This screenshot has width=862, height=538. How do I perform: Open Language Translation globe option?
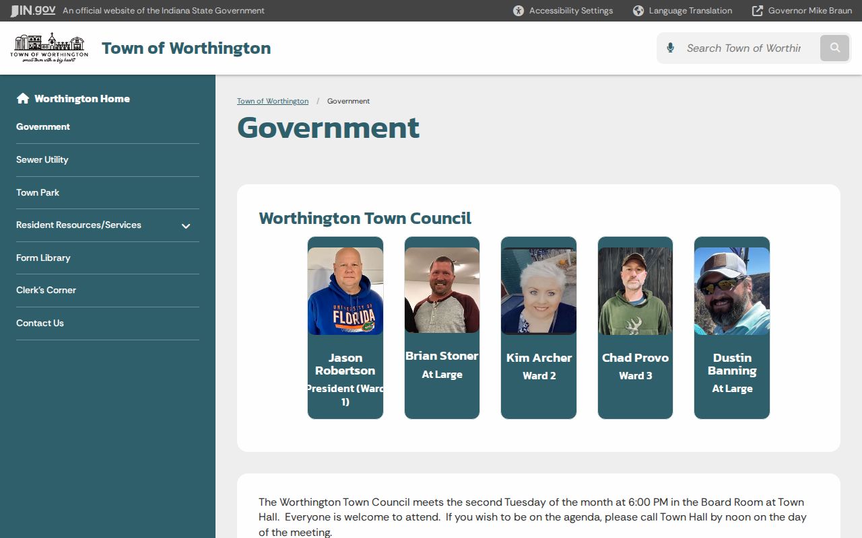tap(682, 11)
